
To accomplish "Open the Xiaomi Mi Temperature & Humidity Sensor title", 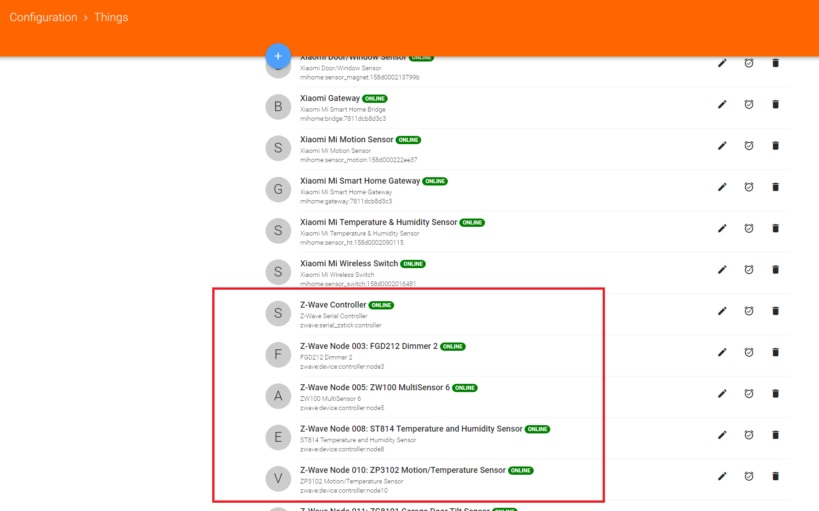I will (378, 222).
